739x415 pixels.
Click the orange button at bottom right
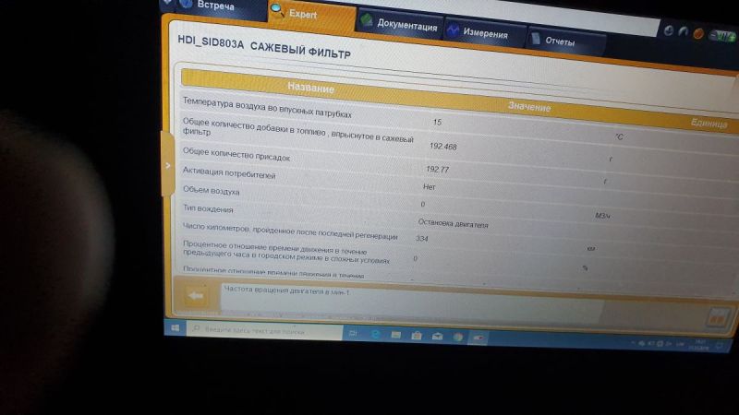point(716,316)
